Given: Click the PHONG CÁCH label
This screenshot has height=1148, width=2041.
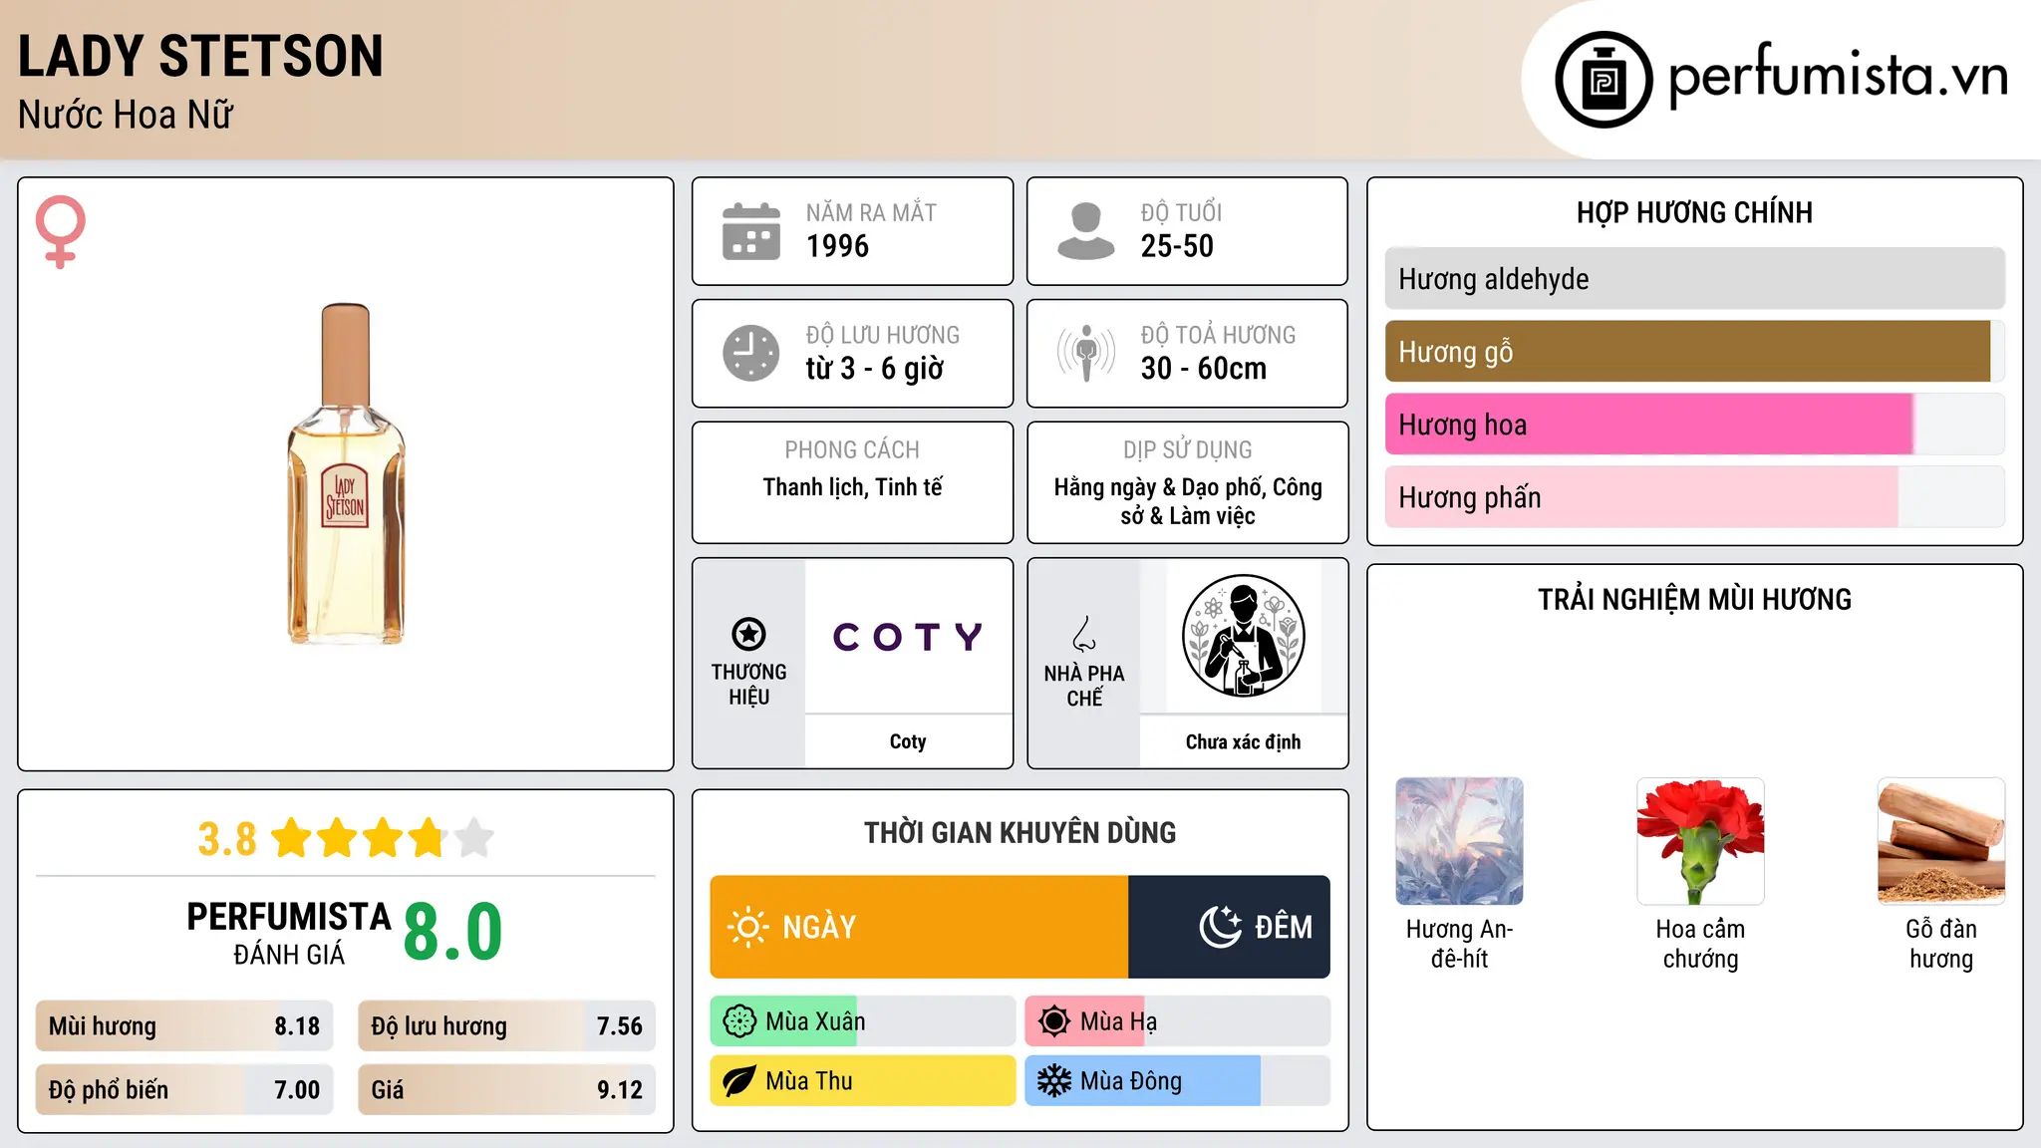Looking at the screenshot, I should click(852, 450).
